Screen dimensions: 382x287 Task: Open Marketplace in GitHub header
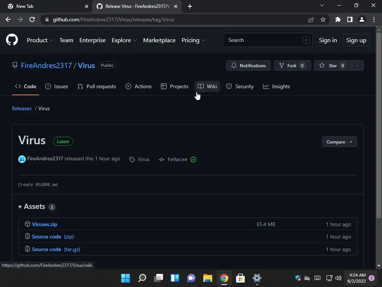coord(159,40)
